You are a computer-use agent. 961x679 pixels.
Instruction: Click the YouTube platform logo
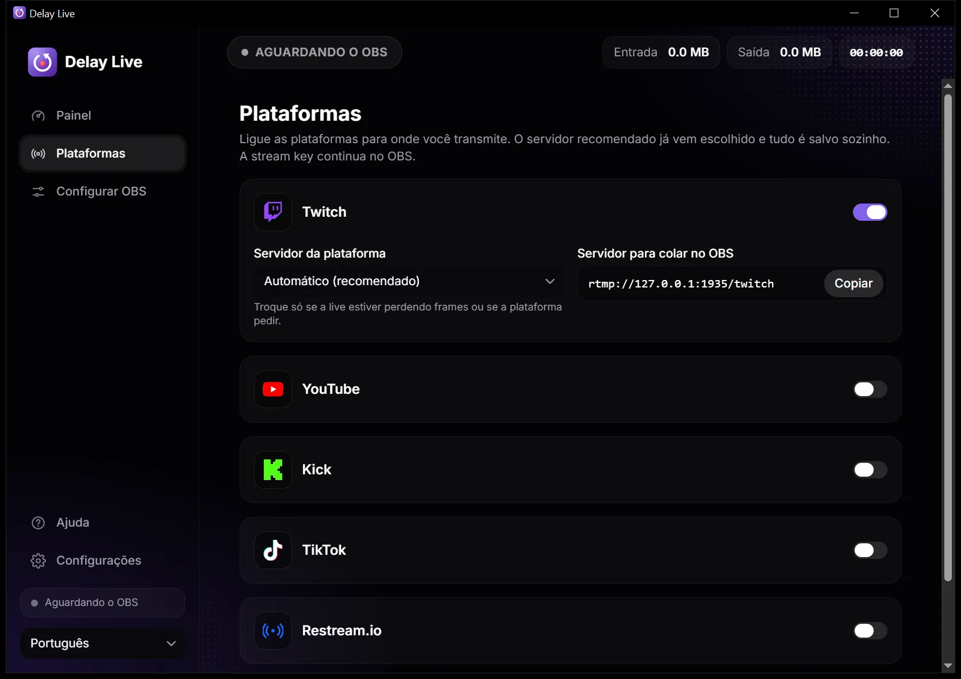tap(273, 389)
